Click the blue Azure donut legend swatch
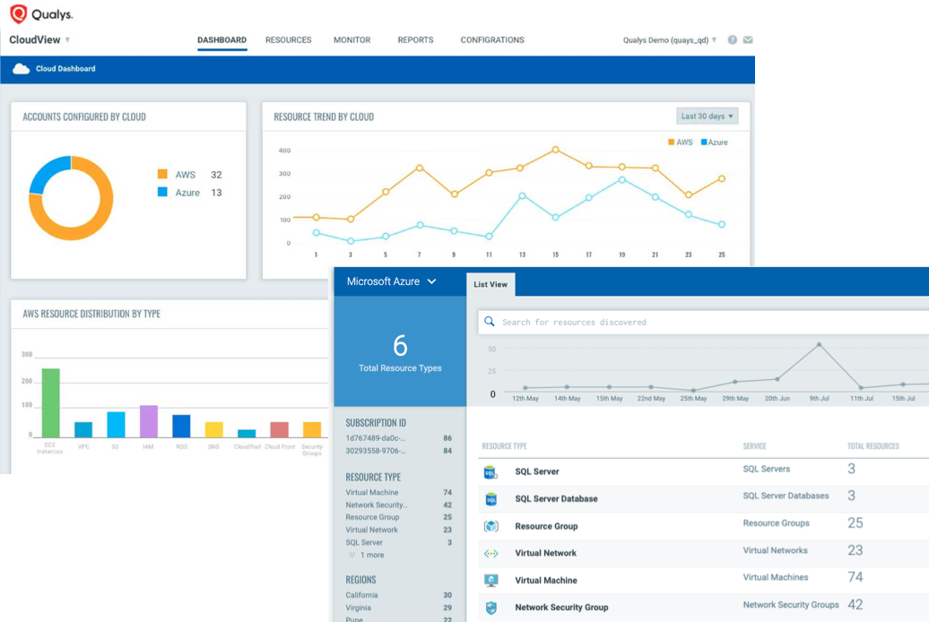This screenshot has width=929, height=622. tap(162, 192)
